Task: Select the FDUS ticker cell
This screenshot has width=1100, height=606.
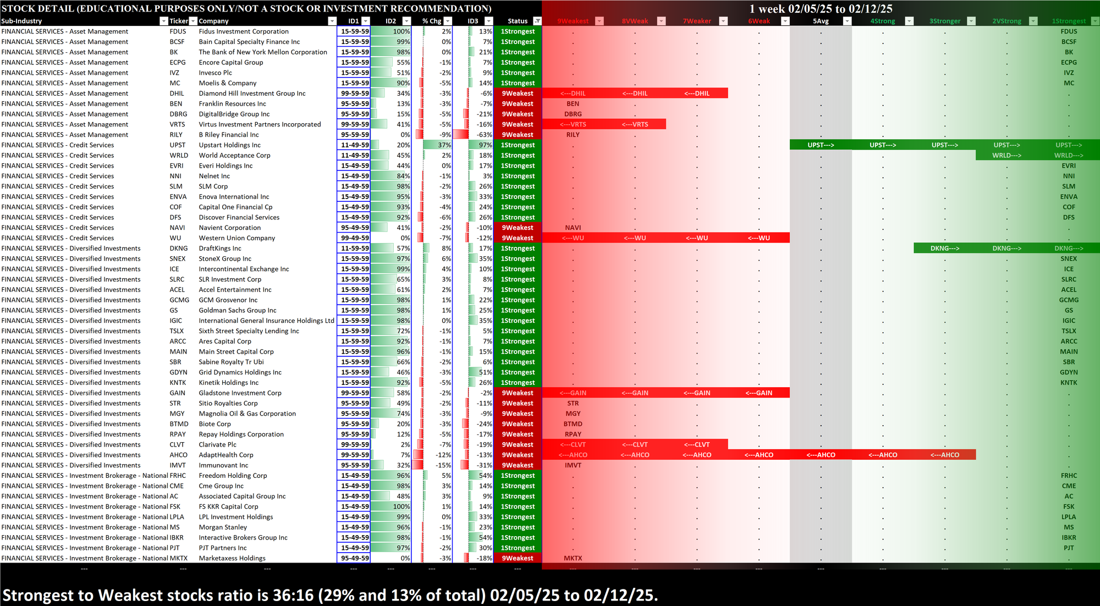Action: click(x=178, y=31)
